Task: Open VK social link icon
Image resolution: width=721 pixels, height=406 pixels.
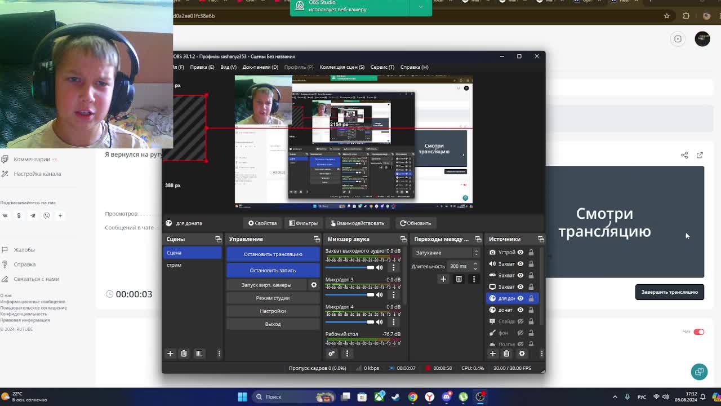Action: coord(5,215)
